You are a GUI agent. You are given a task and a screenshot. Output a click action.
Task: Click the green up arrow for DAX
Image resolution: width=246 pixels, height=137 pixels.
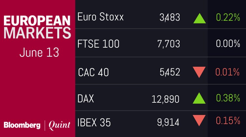click(199, 98)
